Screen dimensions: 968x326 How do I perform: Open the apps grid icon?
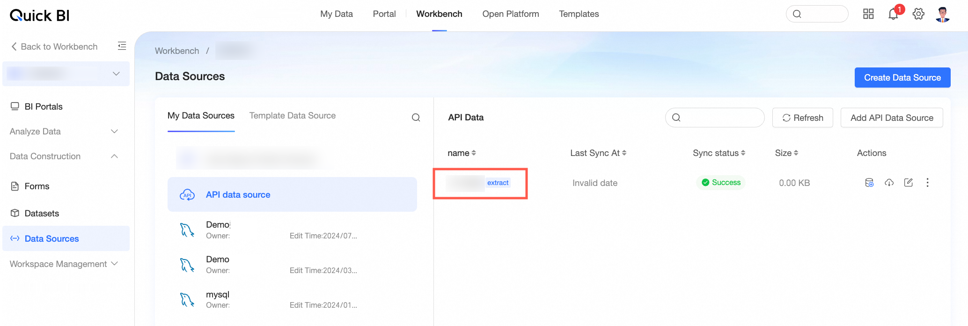pos(868,14)
